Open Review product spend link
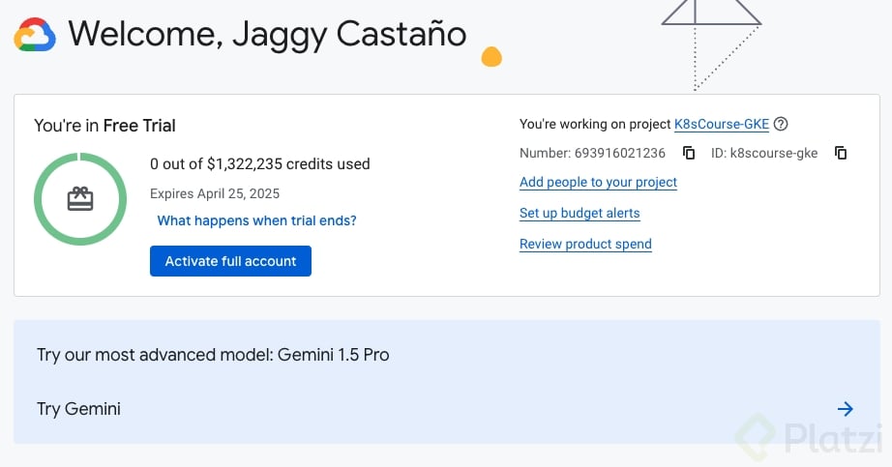 pyautogui.click(x=585, y=244)
